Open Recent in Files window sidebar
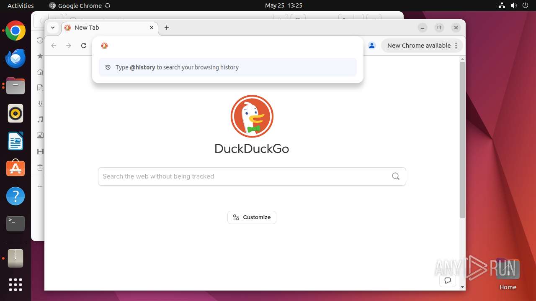Image resolution: width=536 pixels, height=301 pixels. [x=40, y=41]
